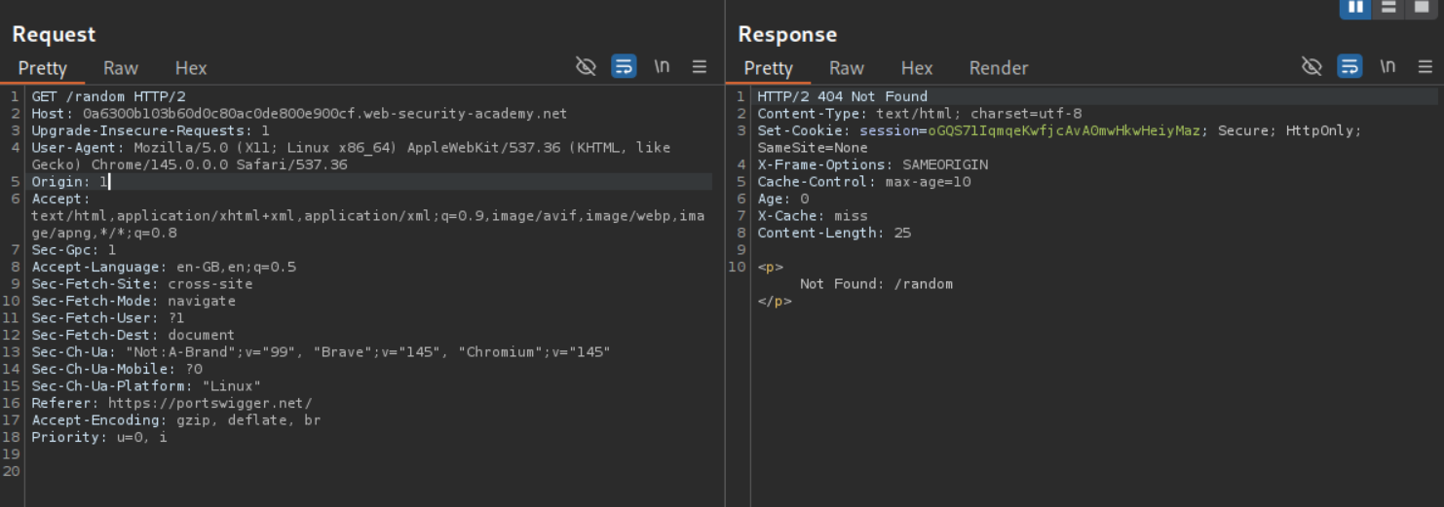Open Request panel hamburger options menu
The height and width of the screenshot is (507, 1444).
tap(700, 66)
